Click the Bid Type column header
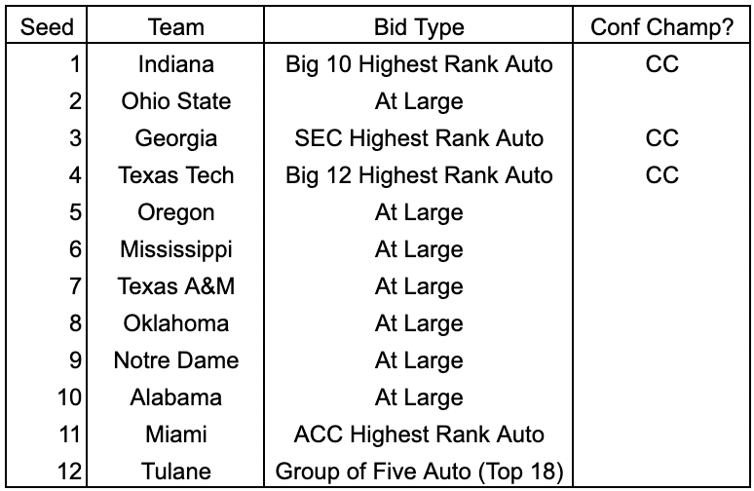Screen dimensions: 754x491 click(x=419, y=26)
